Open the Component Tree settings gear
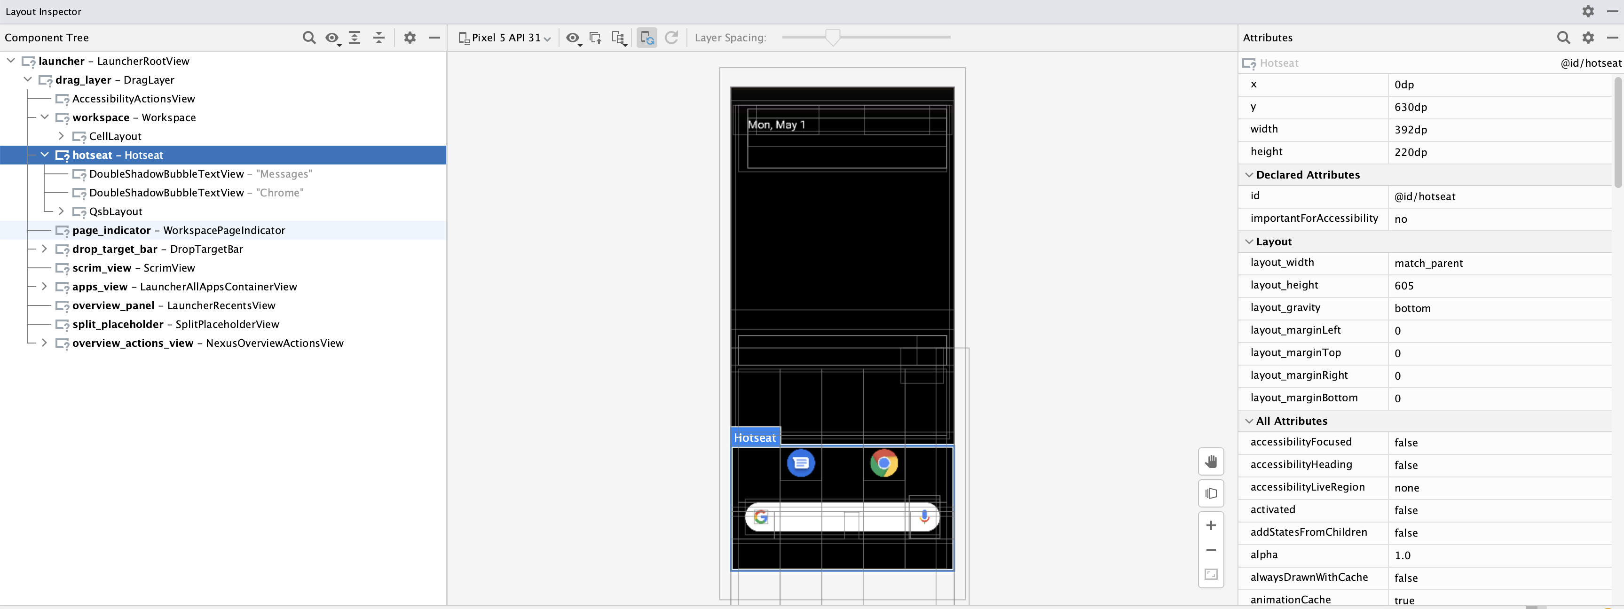 pyautogui.click(x=410, y=38)
